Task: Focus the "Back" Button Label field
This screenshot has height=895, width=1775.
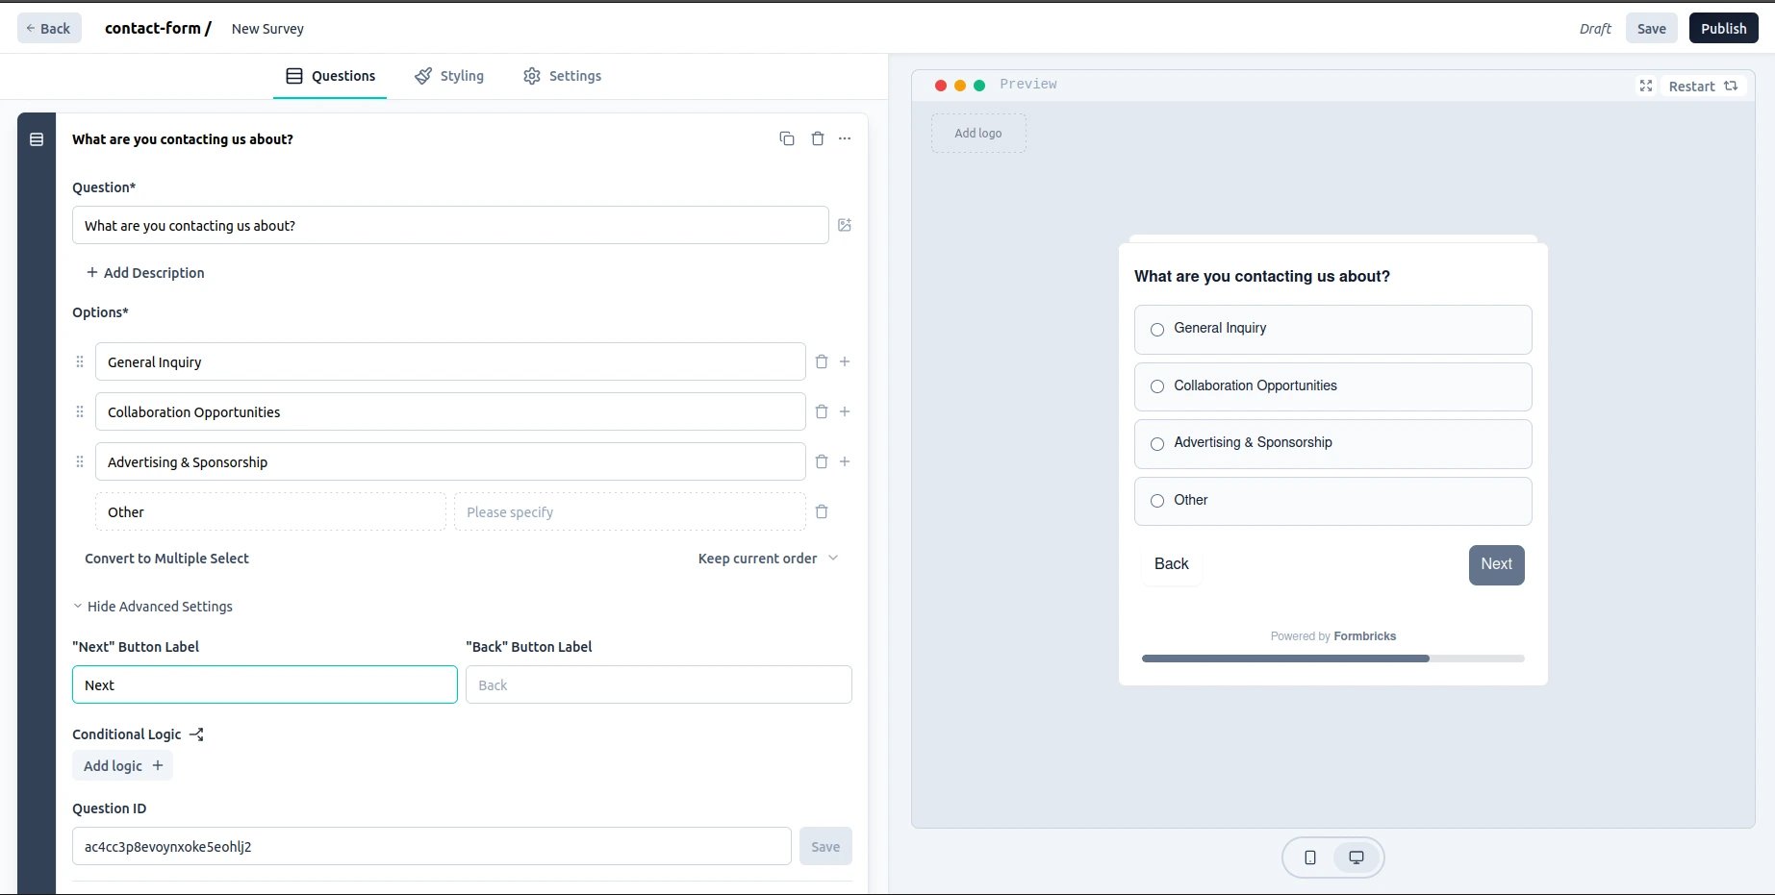Action: [x=659, y=684]
